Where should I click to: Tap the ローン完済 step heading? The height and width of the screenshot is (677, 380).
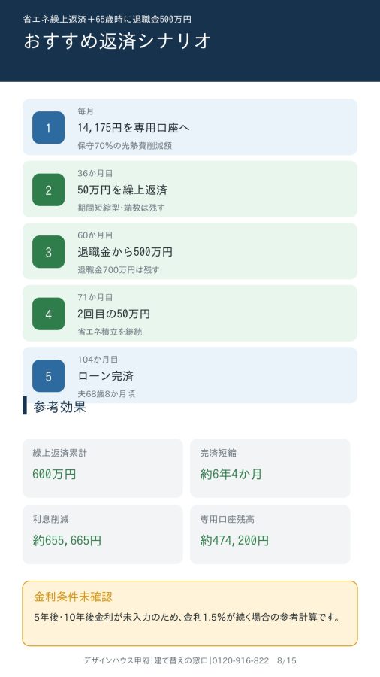[106, 376]
